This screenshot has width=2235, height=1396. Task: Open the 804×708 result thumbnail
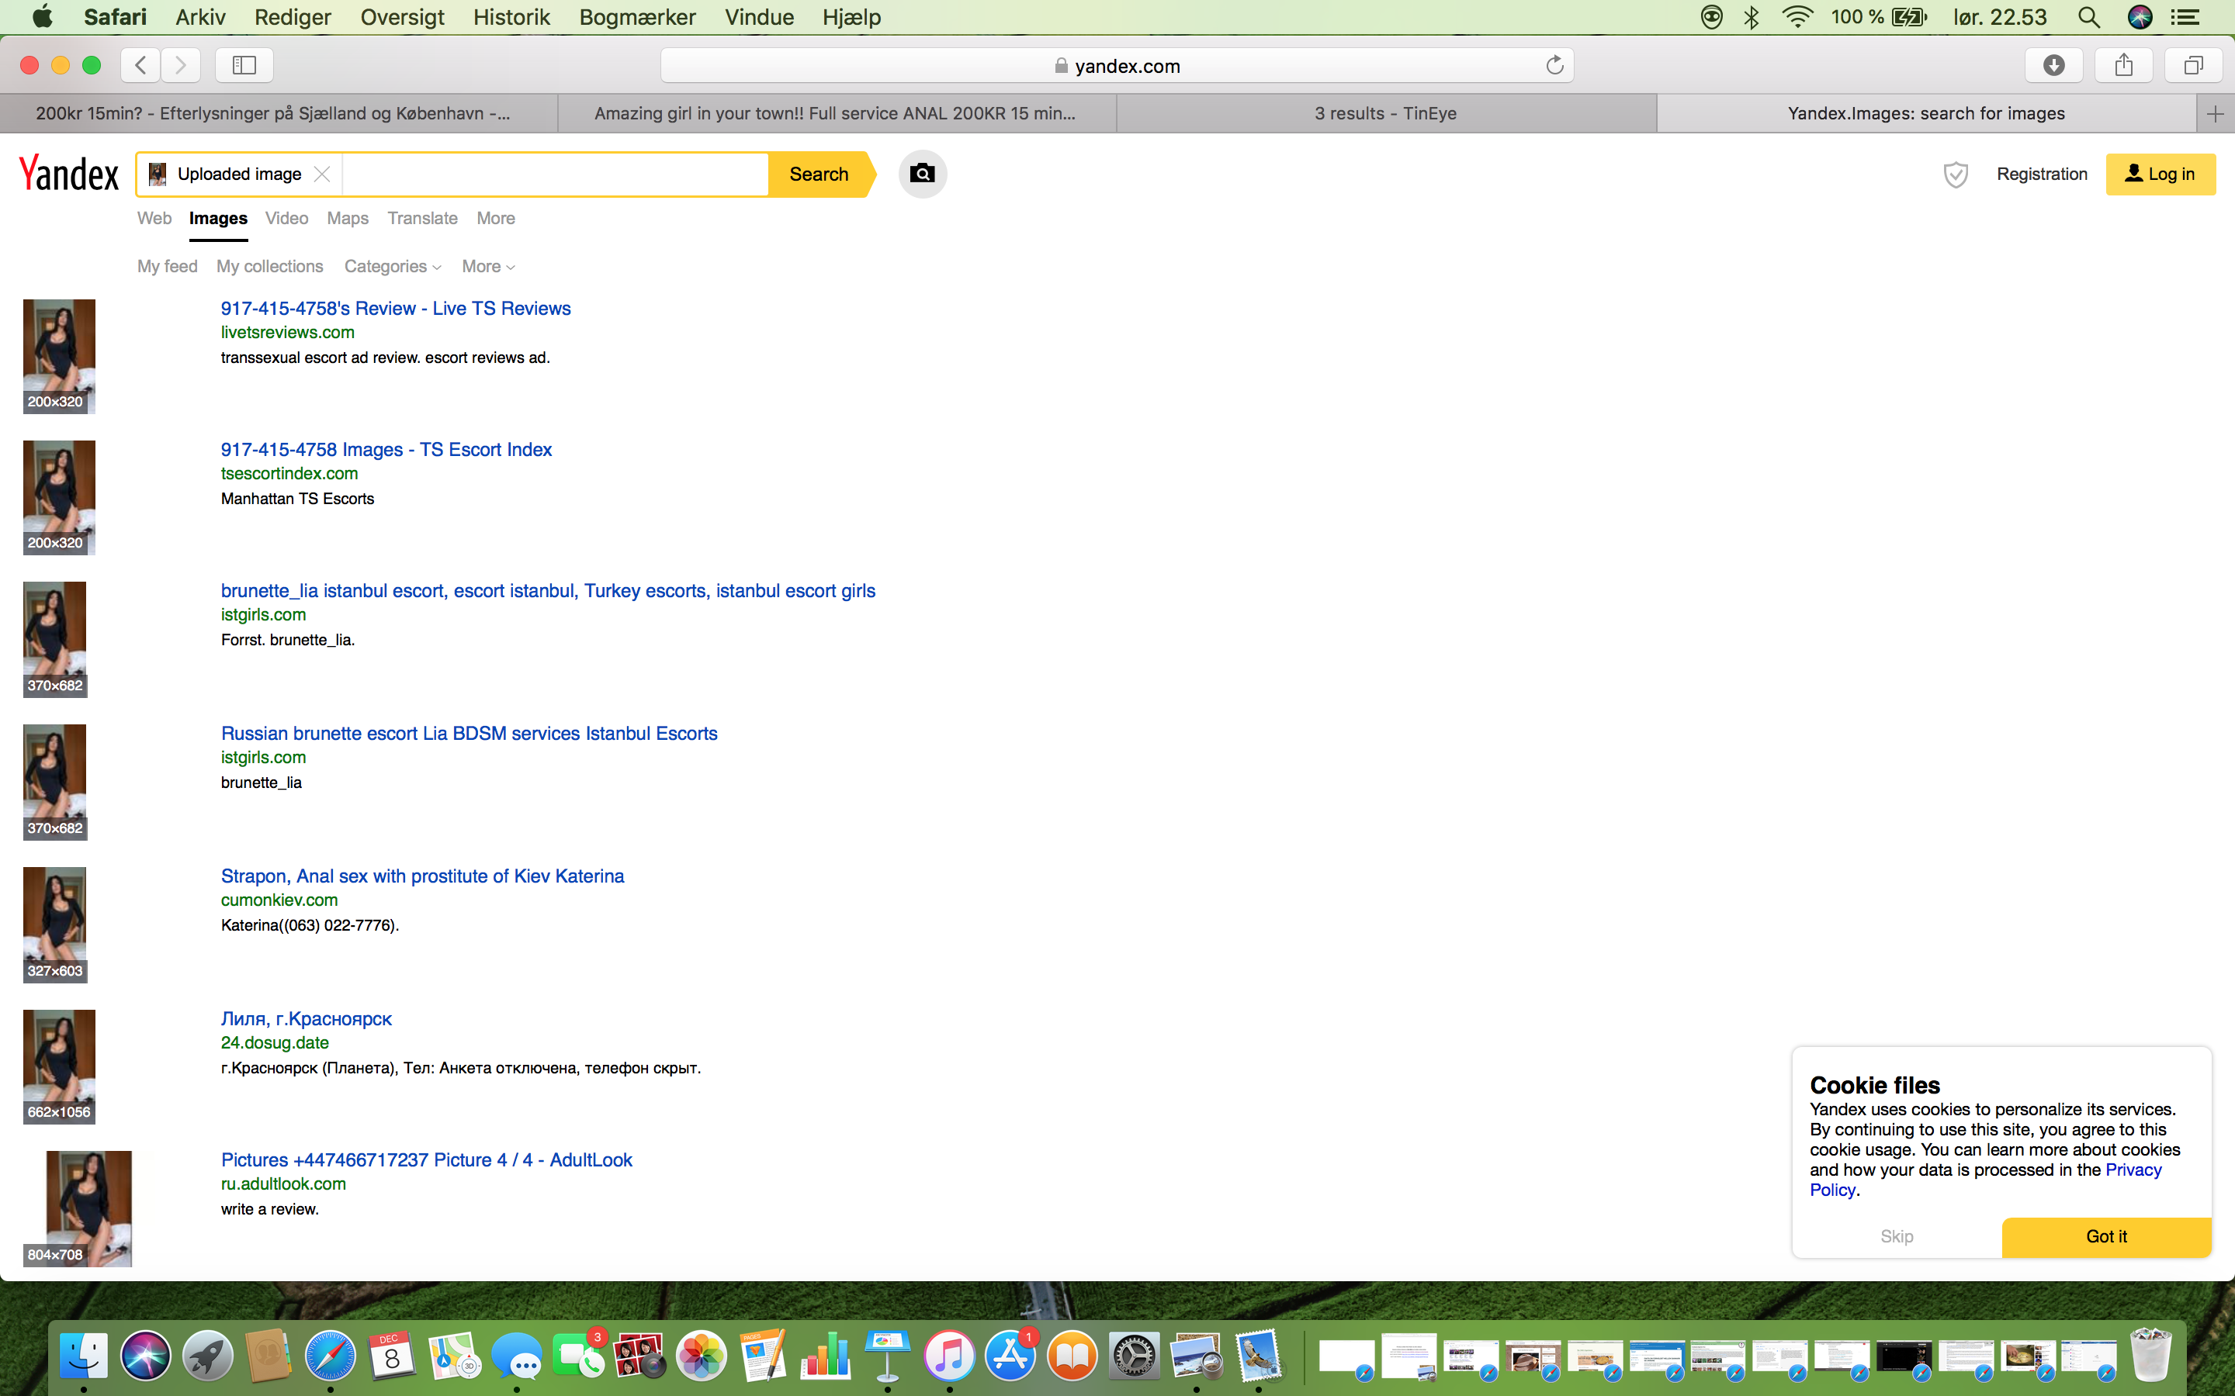click(x=78, y=1208)
